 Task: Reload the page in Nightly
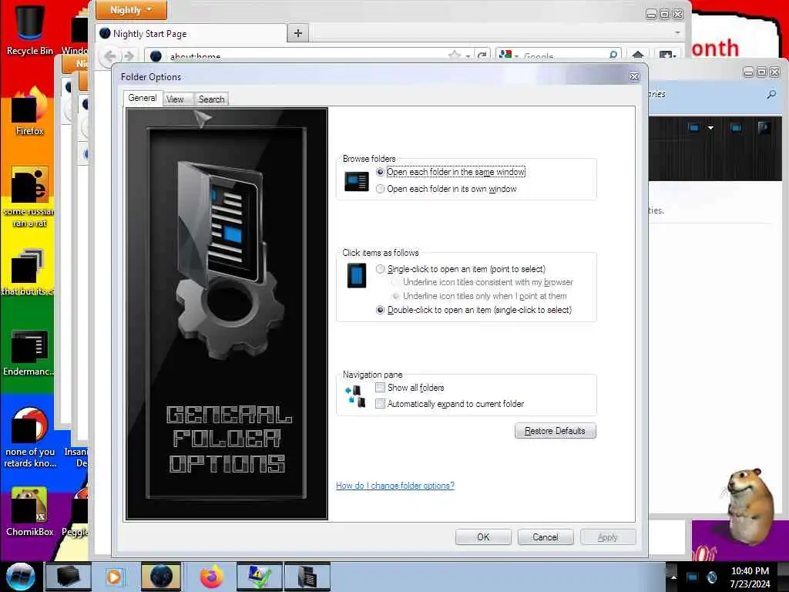[x=482, y=55]
